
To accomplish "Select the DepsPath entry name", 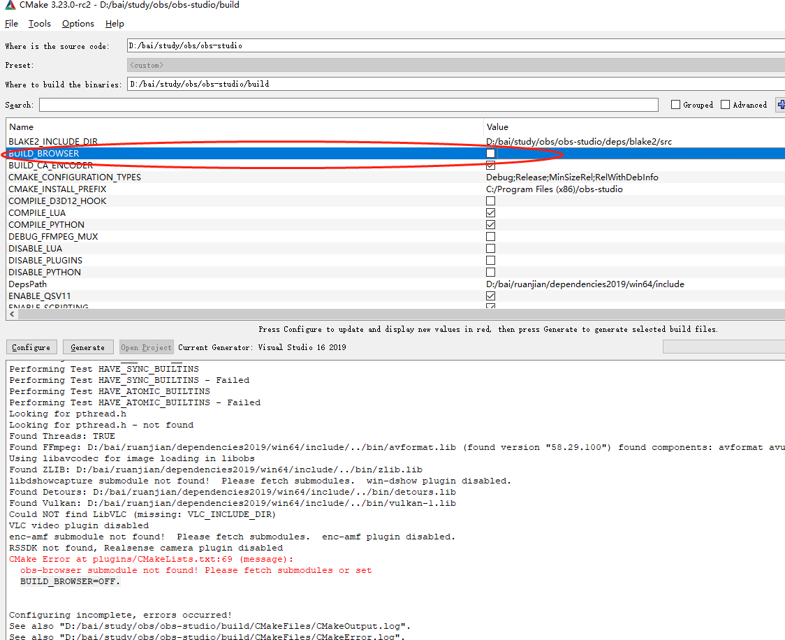I will (x=27, y=284).
